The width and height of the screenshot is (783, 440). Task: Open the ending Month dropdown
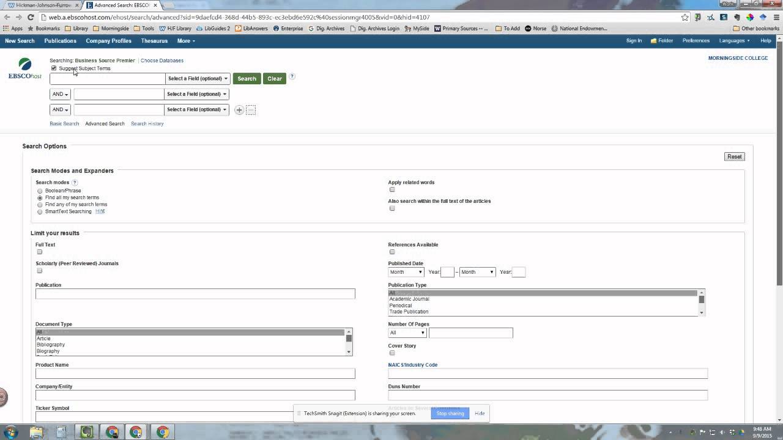pos(477,272)
